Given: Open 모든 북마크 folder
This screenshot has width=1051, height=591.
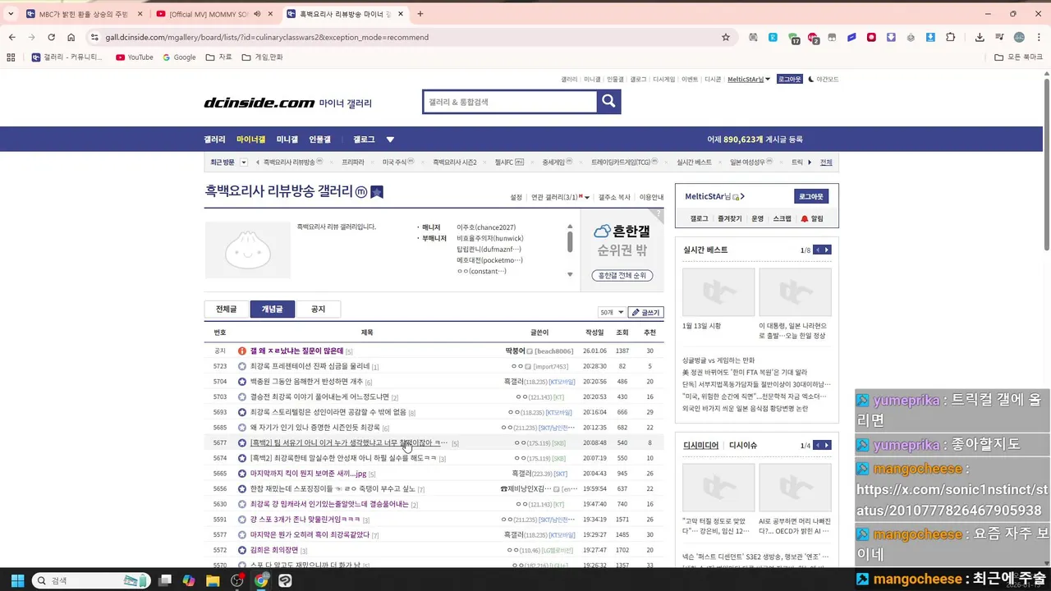Looking at the screenshot, I should click(x=1018, y=57).
